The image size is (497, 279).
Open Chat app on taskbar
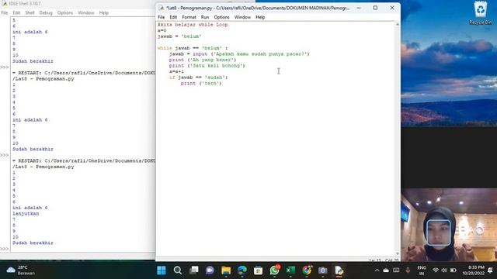pyautogui.click(x=210, y=270)
